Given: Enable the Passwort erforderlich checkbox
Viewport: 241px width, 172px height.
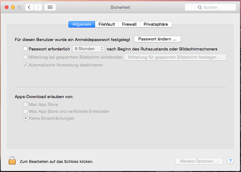Looking at the screenshot, I should (25, 49).
